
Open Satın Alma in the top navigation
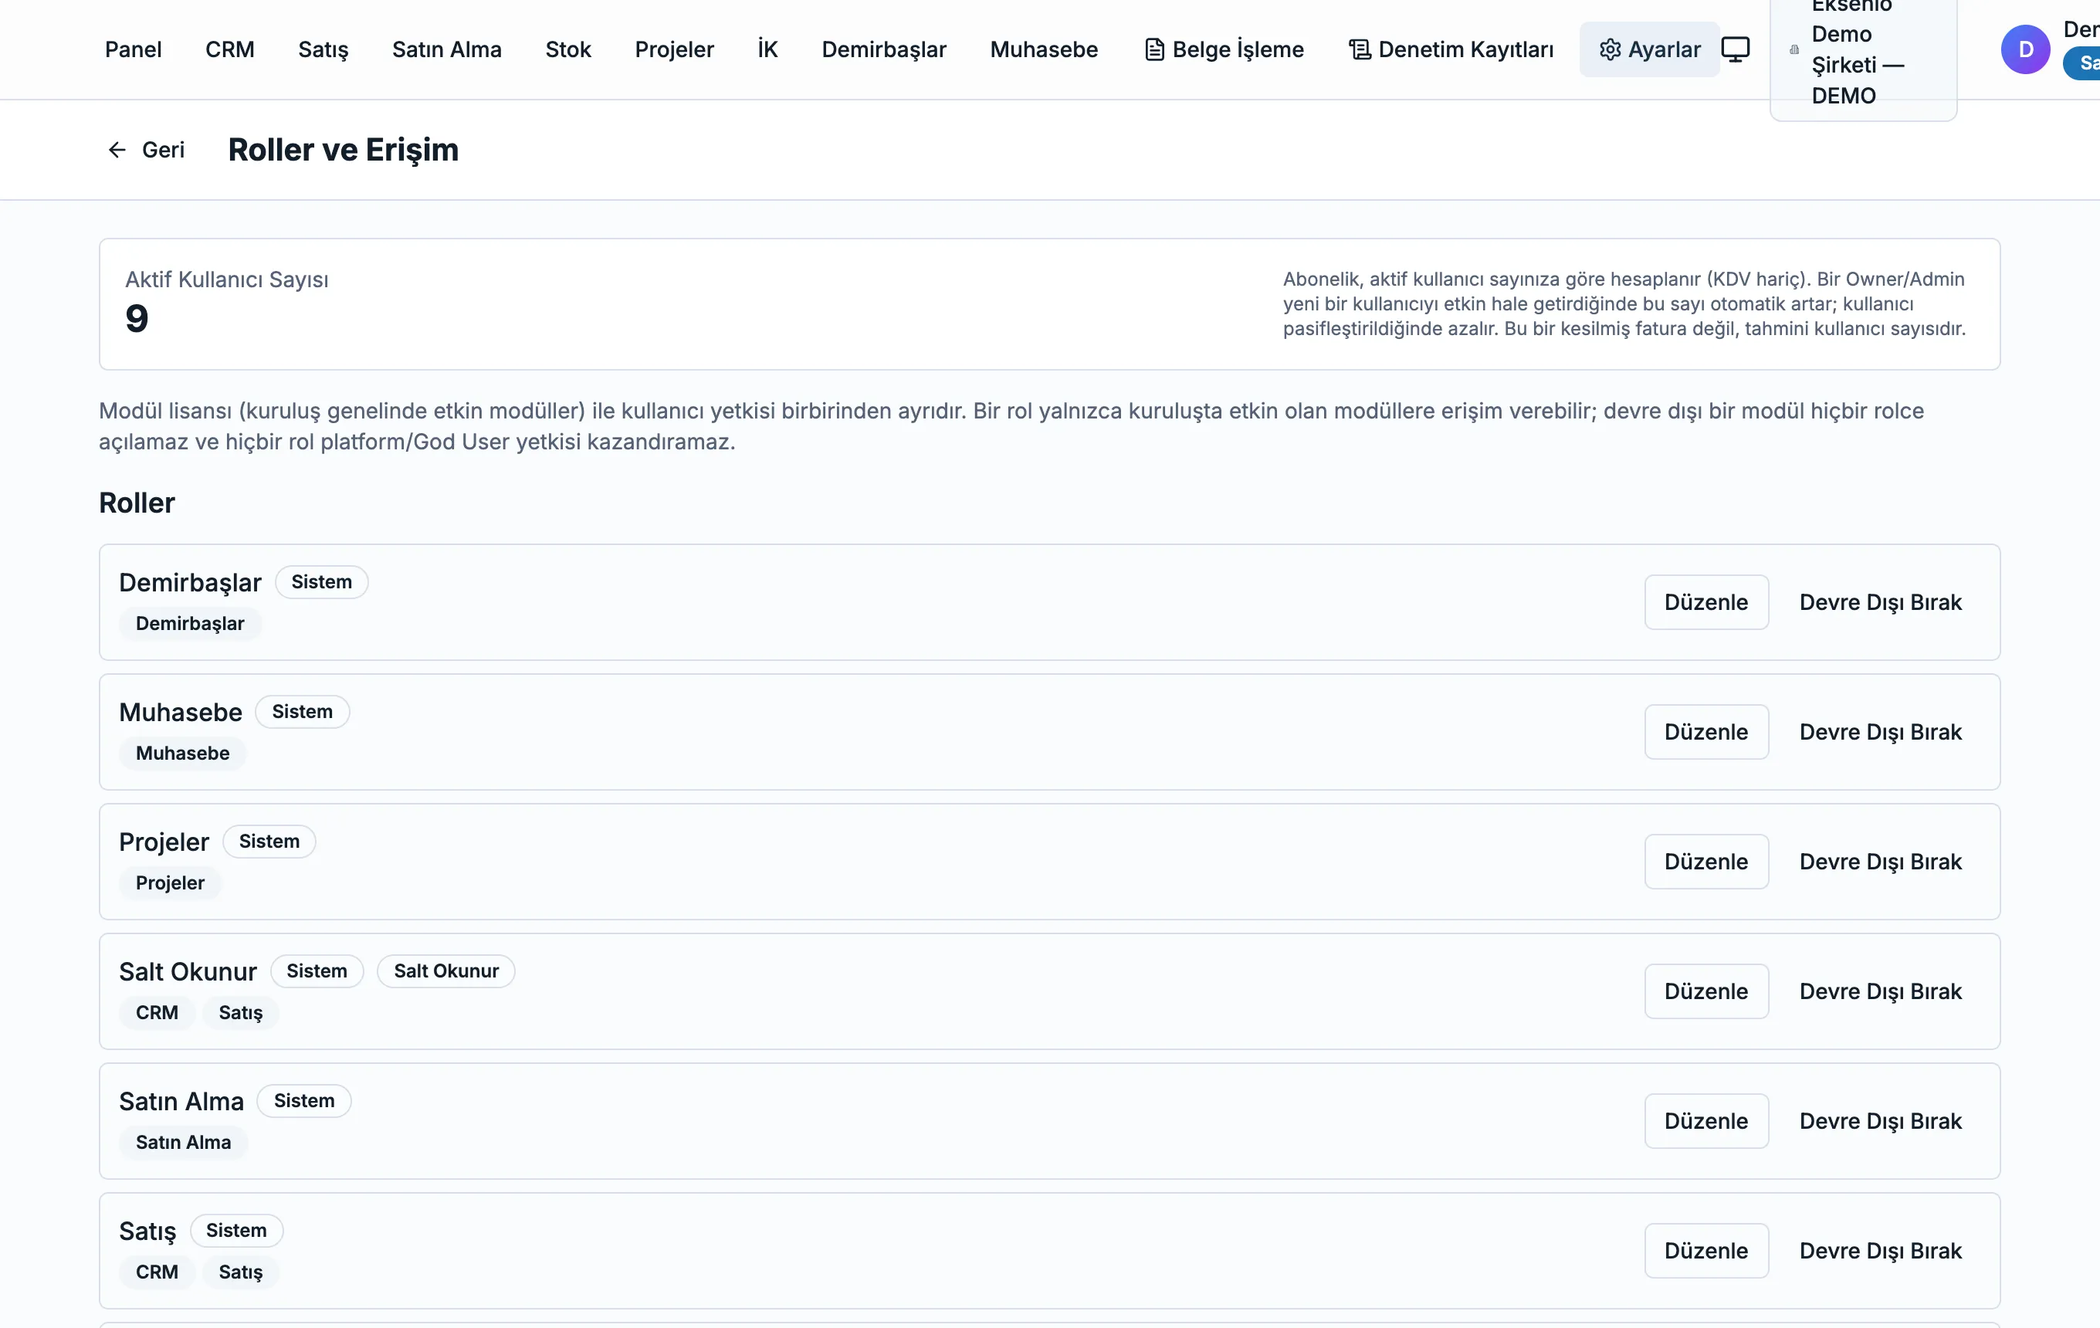point(446,49)
